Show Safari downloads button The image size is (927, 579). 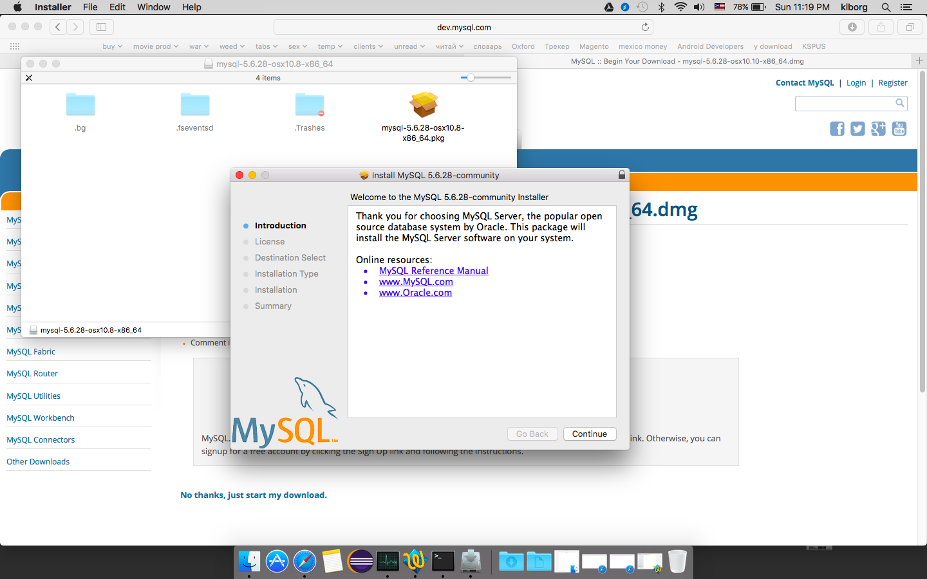852,27
